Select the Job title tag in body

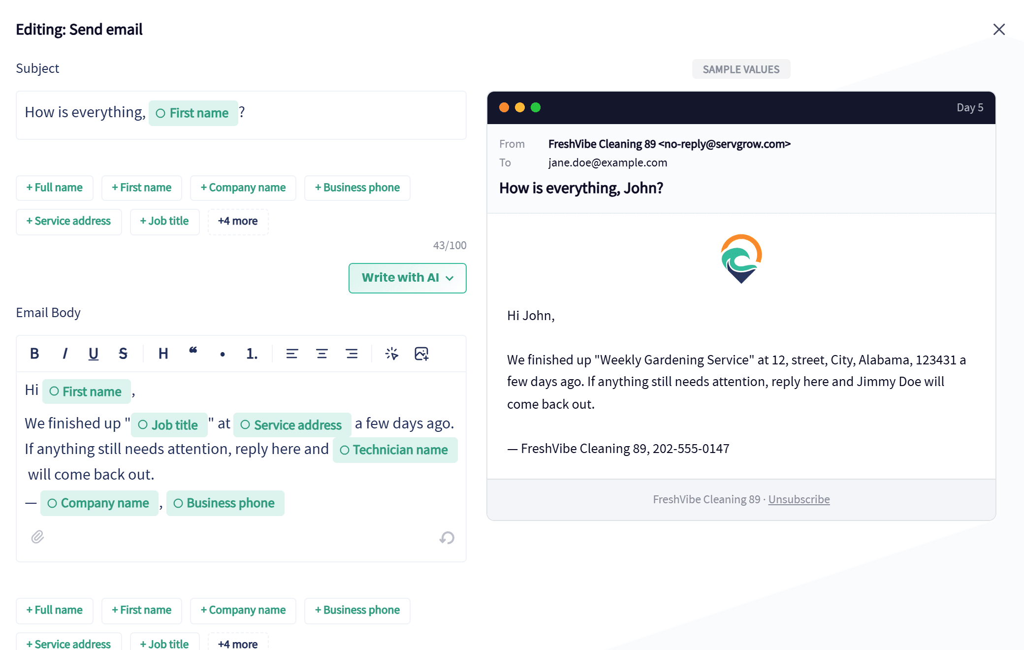pyautogui.click(x=169, y=425)
